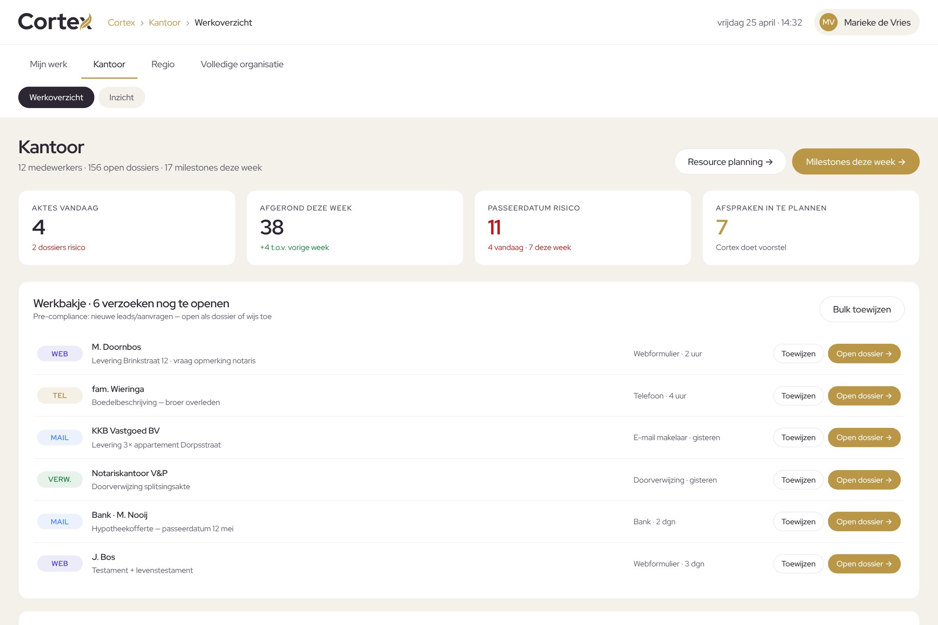Click "Testament + levenstestament" description

[142, 570]
